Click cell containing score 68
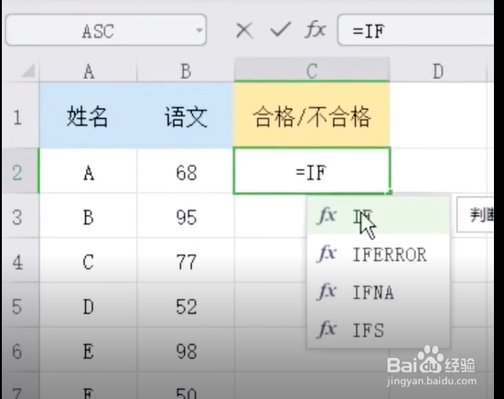 click(186, 171)
